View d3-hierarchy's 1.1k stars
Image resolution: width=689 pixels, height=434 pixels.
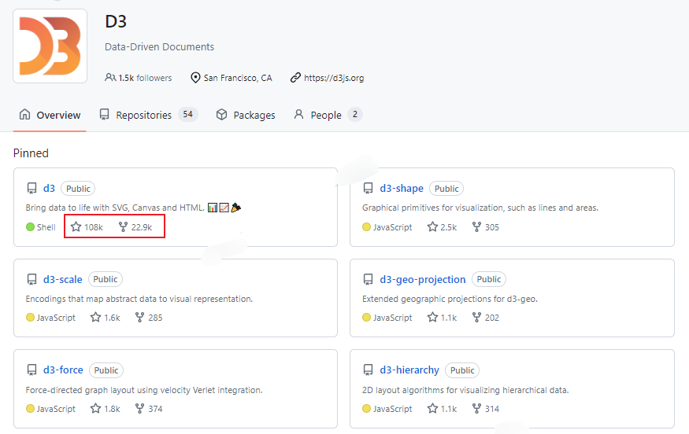(442, 409)
